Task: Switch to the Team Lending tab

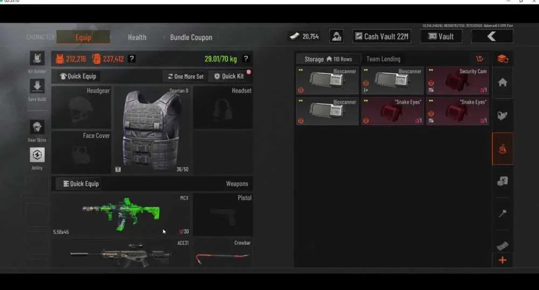Action: coord(383,59)
